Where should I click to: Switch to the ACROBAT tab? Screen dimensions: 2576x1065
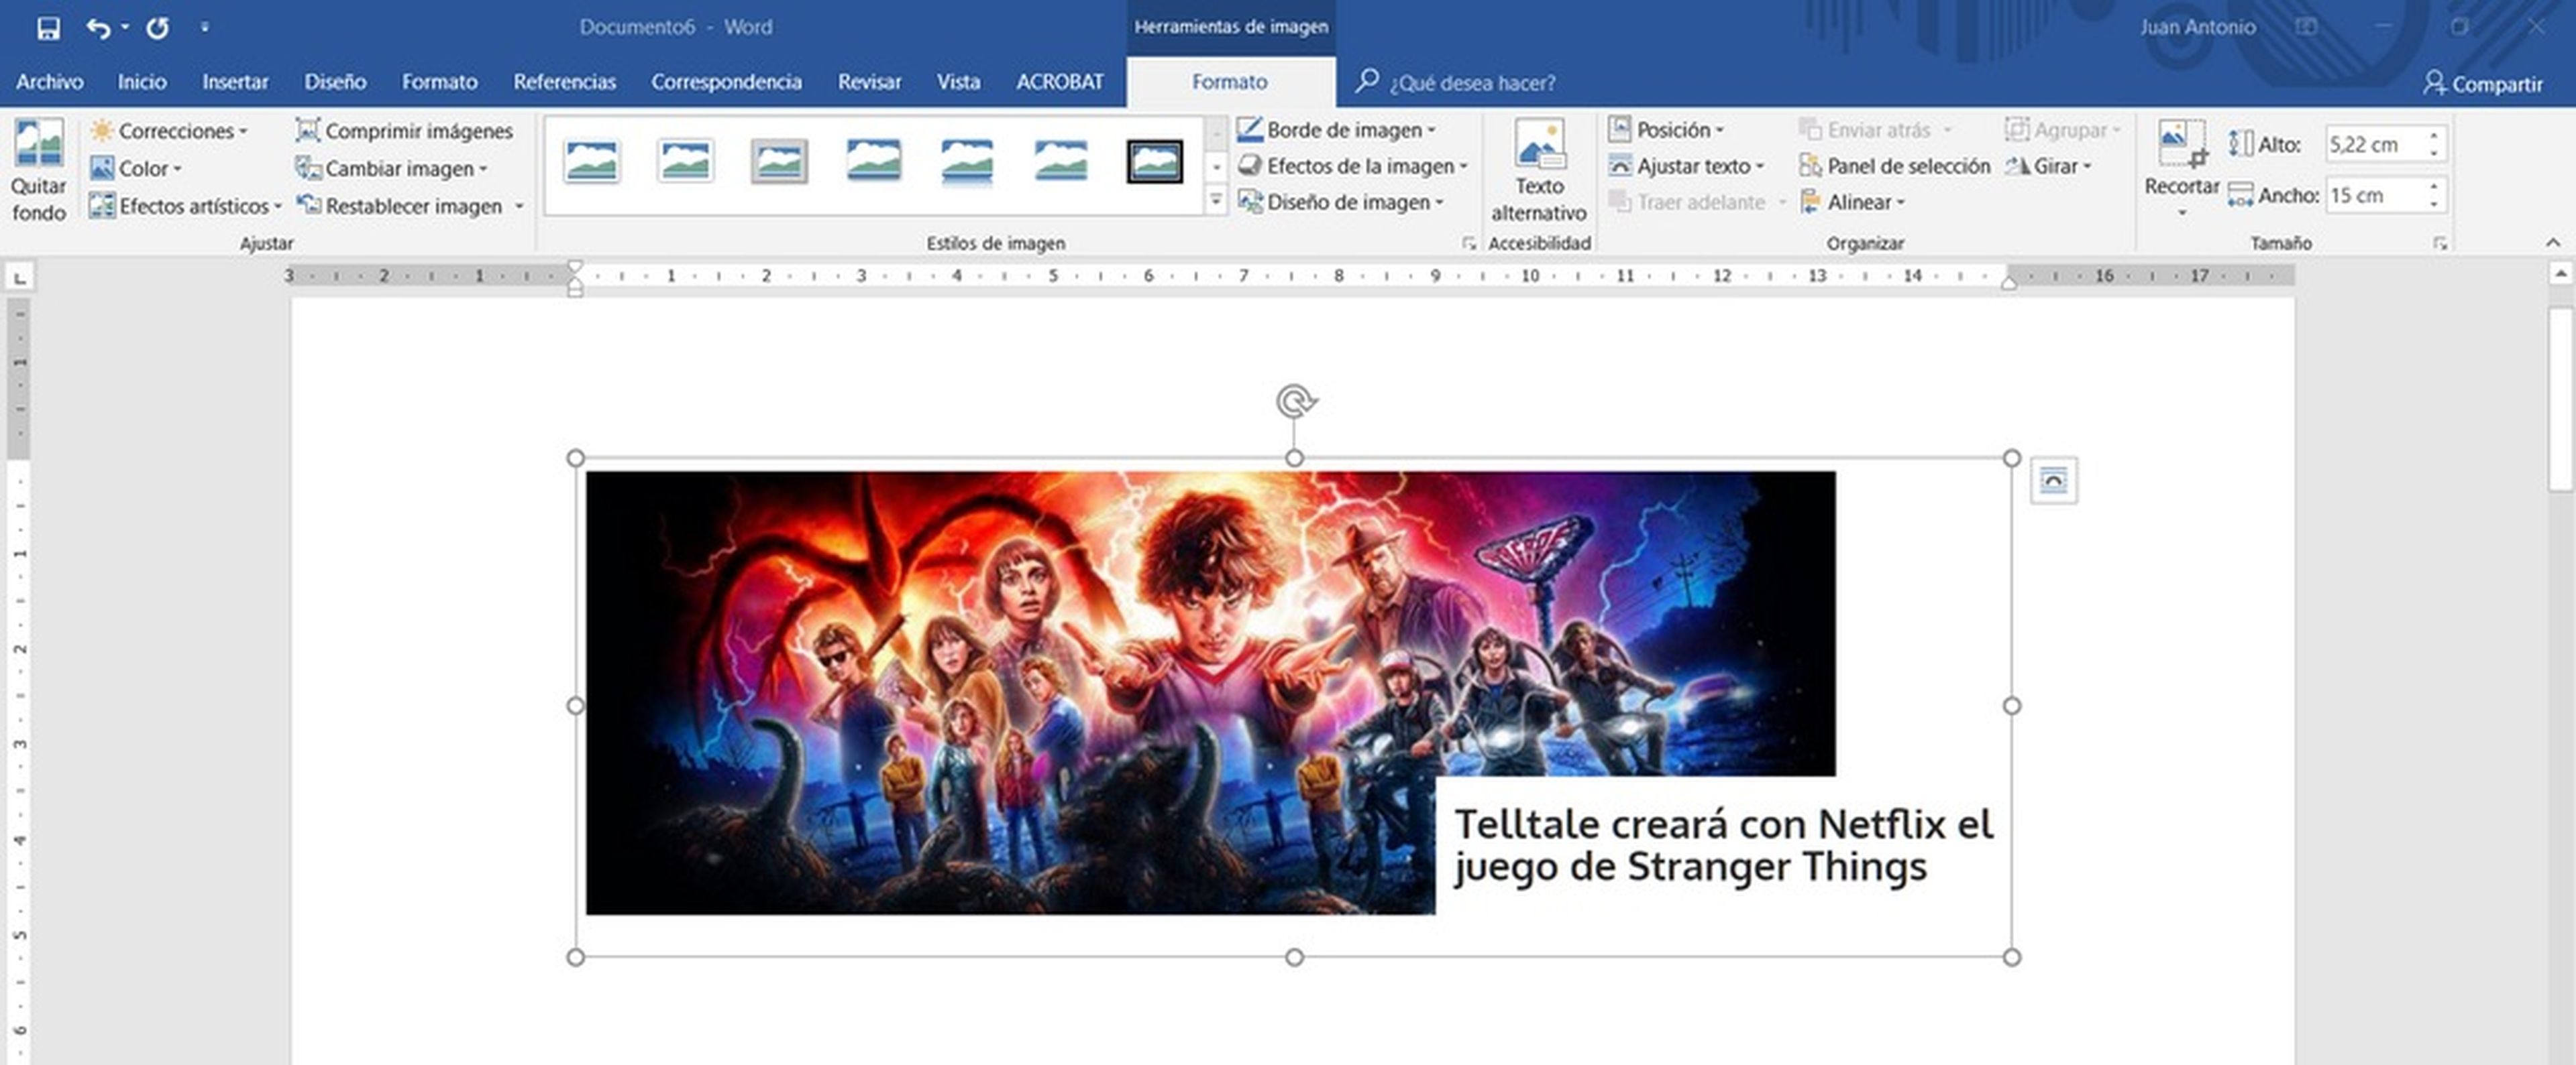(x=1060, y=82)
